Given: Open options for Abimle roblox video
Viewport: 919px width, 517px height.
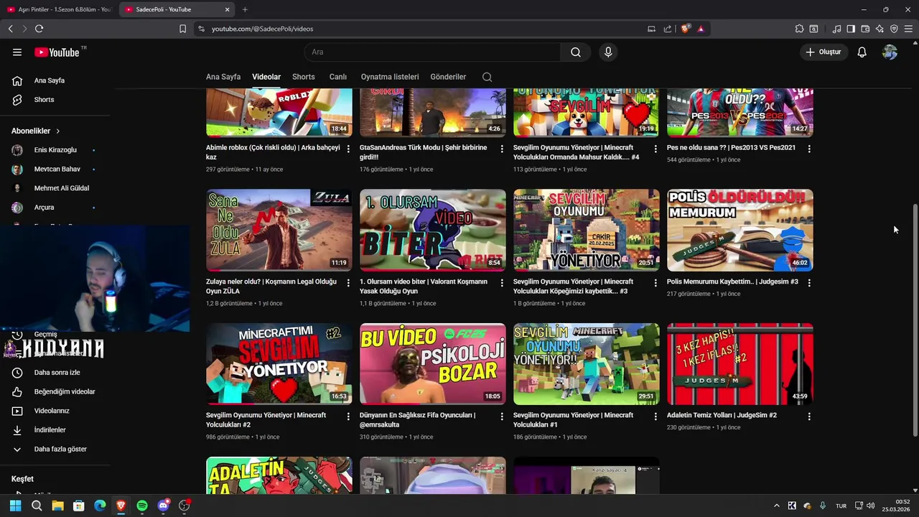Looking at the screenshot, I should pos(348,149).
